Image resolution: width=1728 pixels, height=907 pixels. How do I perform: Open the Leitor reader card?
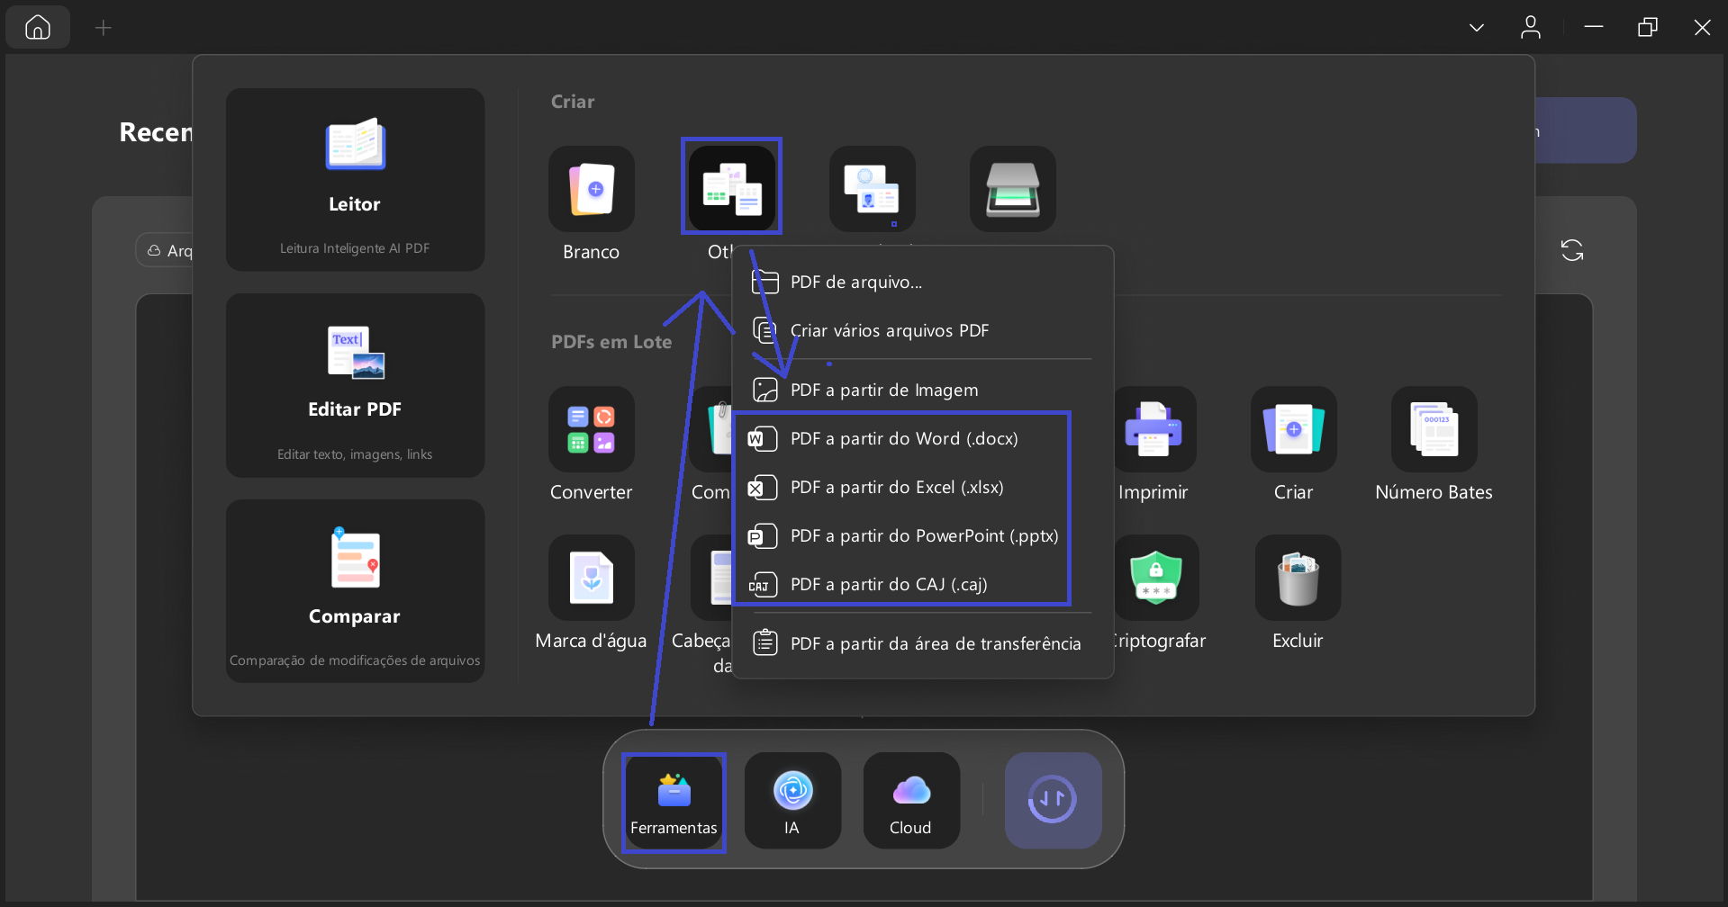pyautogui.click(x=355, y=179)
